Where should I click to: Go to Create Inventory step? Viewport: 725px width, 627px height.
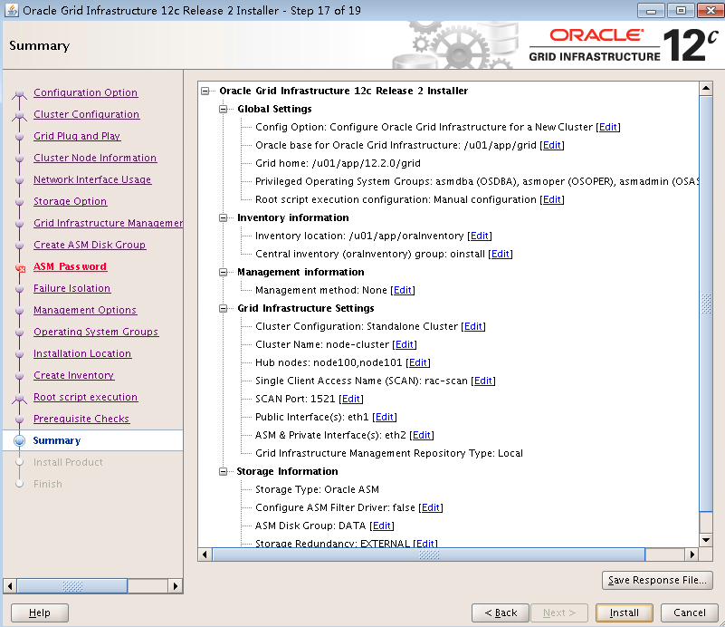(x=74, y=375)
